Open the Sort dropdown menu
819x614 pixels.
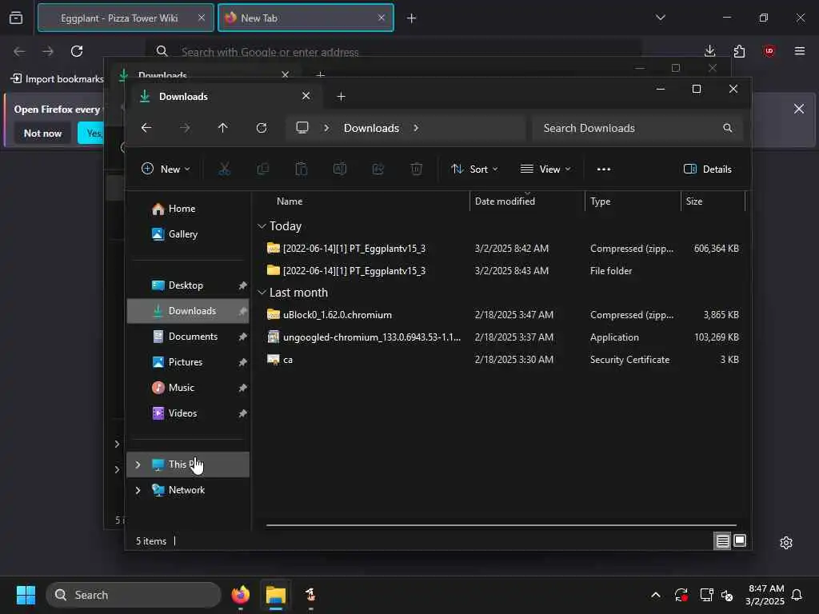[x=474, y=169]
